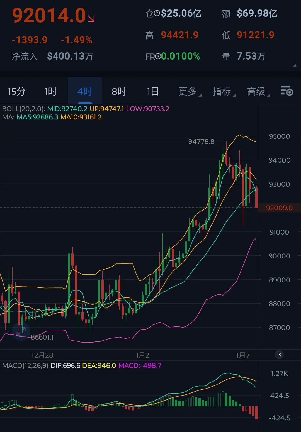Tap the 1月2 date axis label
The width and height of the screenshot is (301, 432).
click(x=143, y=355)
